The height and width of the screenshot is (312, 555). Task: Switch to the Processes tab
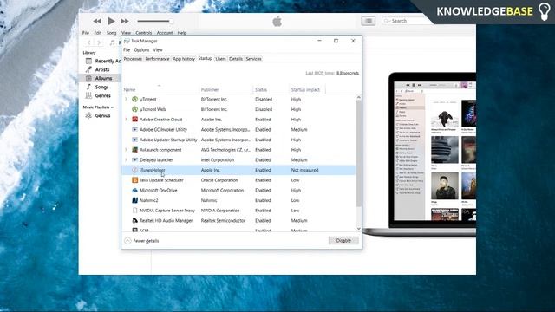coord(133,59)
